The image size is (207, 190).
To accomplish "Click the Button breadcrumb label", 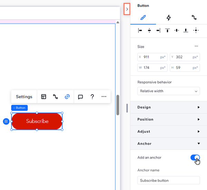I will coord(19,108).
